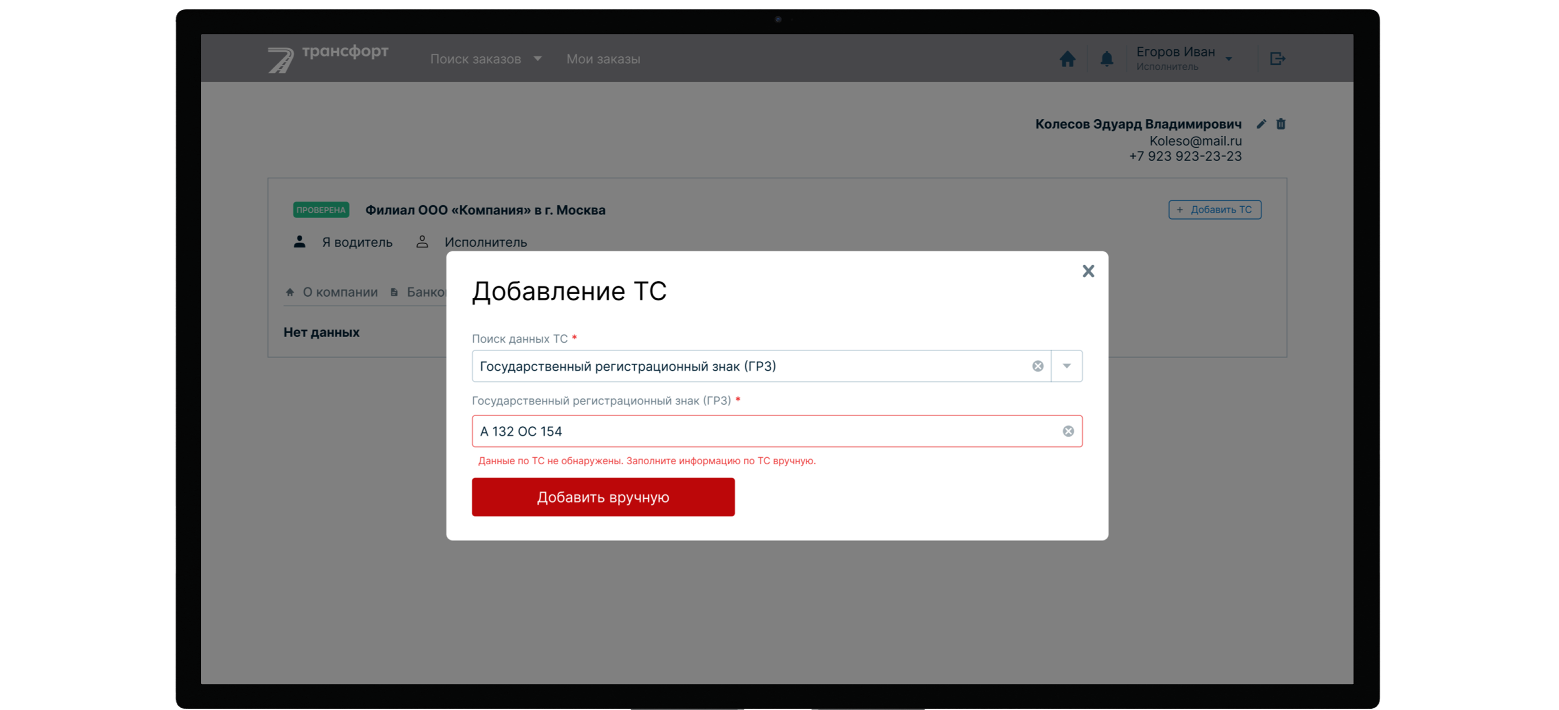
Task: Click the home icon in the header
Action: [x=1068, y=58]
